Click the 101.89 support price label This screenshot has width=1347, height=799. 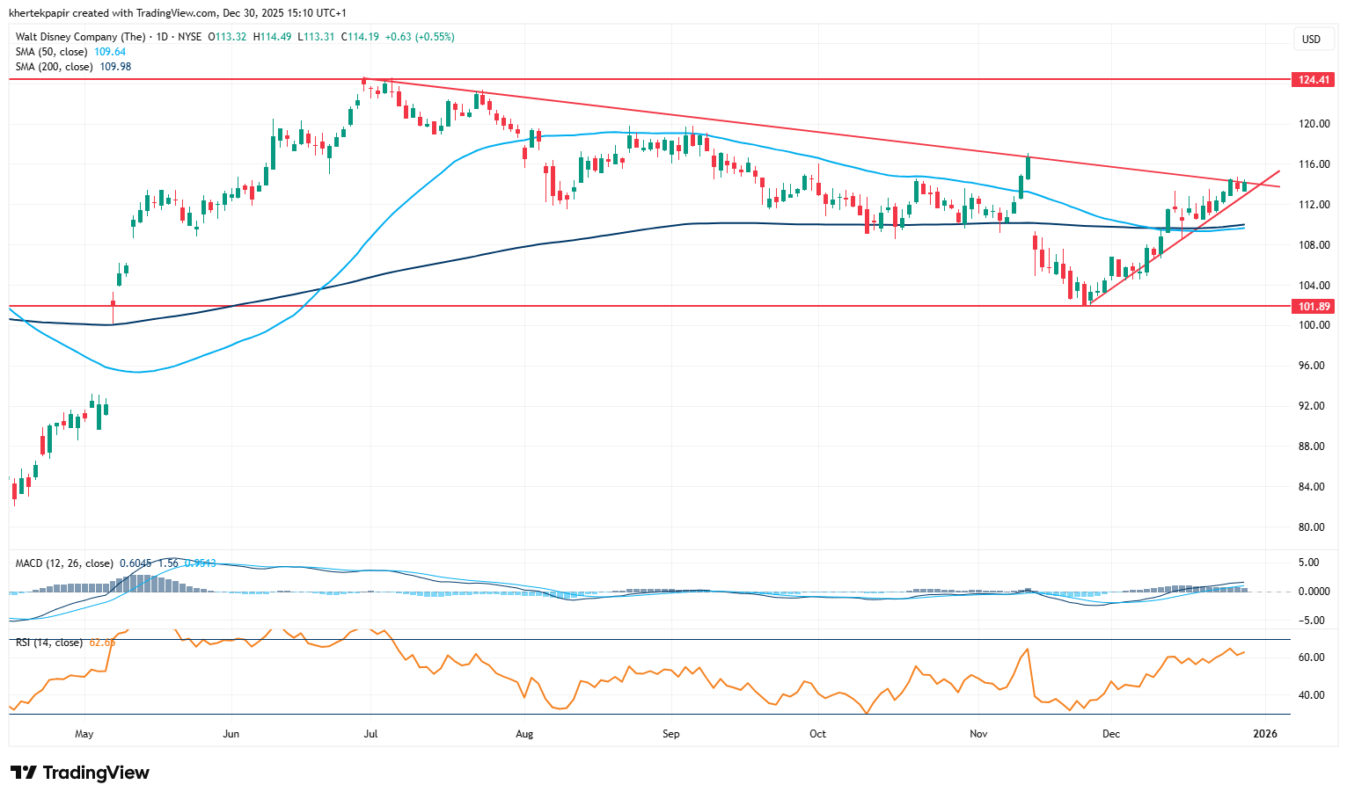click(x=1314, y=307)
